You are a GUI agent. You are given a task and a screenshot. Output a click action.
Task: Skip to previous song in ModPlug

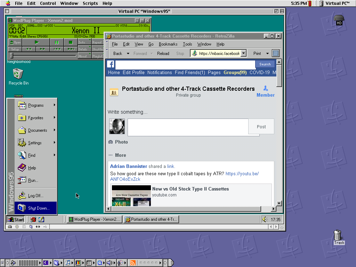[x=57, y=49]
